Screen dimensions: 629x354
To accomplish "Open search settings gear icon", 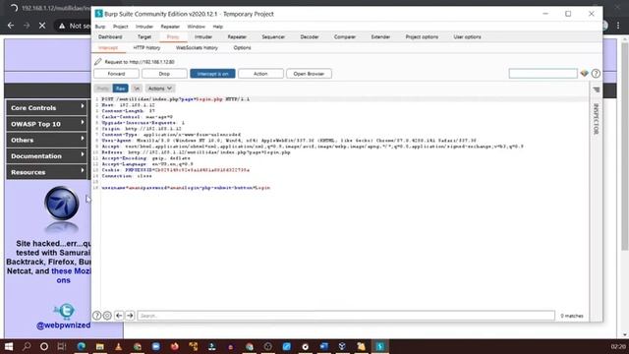I will tap(107, 316).
